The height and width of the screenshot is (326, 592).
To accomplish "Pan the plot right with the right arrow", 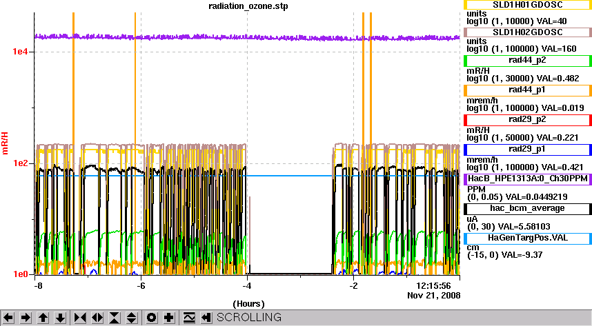I will 26,318.
